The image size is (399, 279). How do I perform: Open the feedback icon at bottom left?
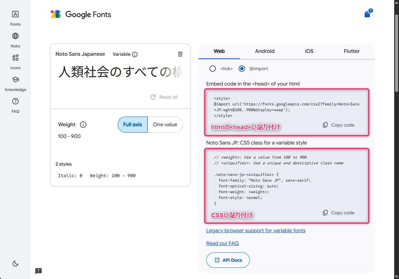click(38, 271)
